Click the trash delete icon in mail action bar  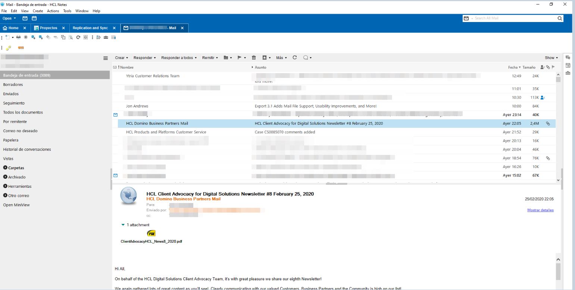[254, 57]
